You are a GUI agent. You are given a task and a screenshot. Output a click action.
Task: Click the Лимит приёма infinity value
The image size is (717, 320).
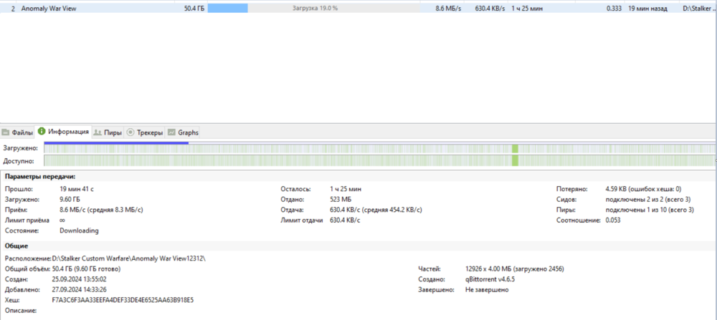(x=62, y=220)
